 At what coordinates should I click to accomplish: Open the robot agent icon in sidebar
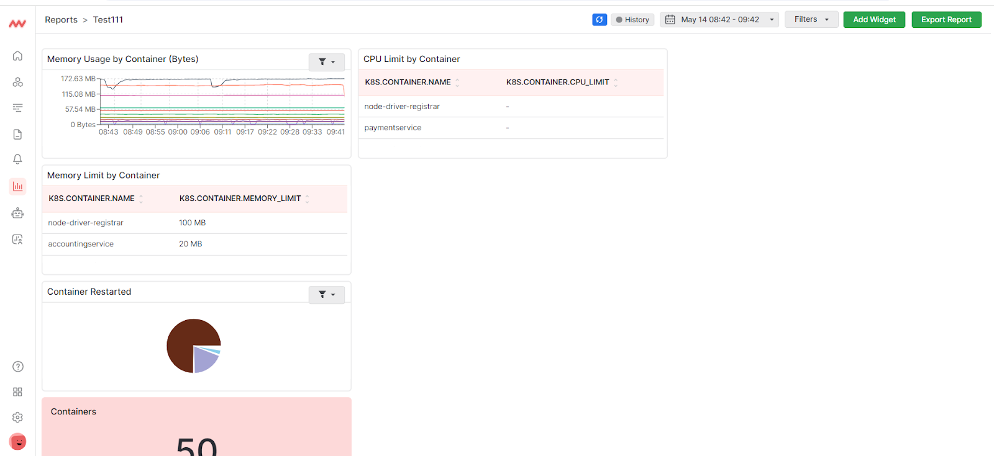[17, 213]
